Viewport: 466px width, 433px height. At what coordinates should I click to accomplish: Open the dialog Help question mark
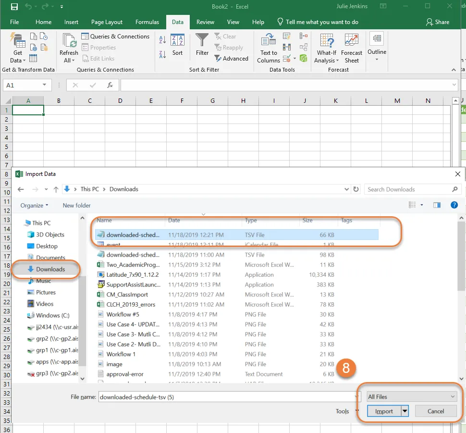point(454,205)
